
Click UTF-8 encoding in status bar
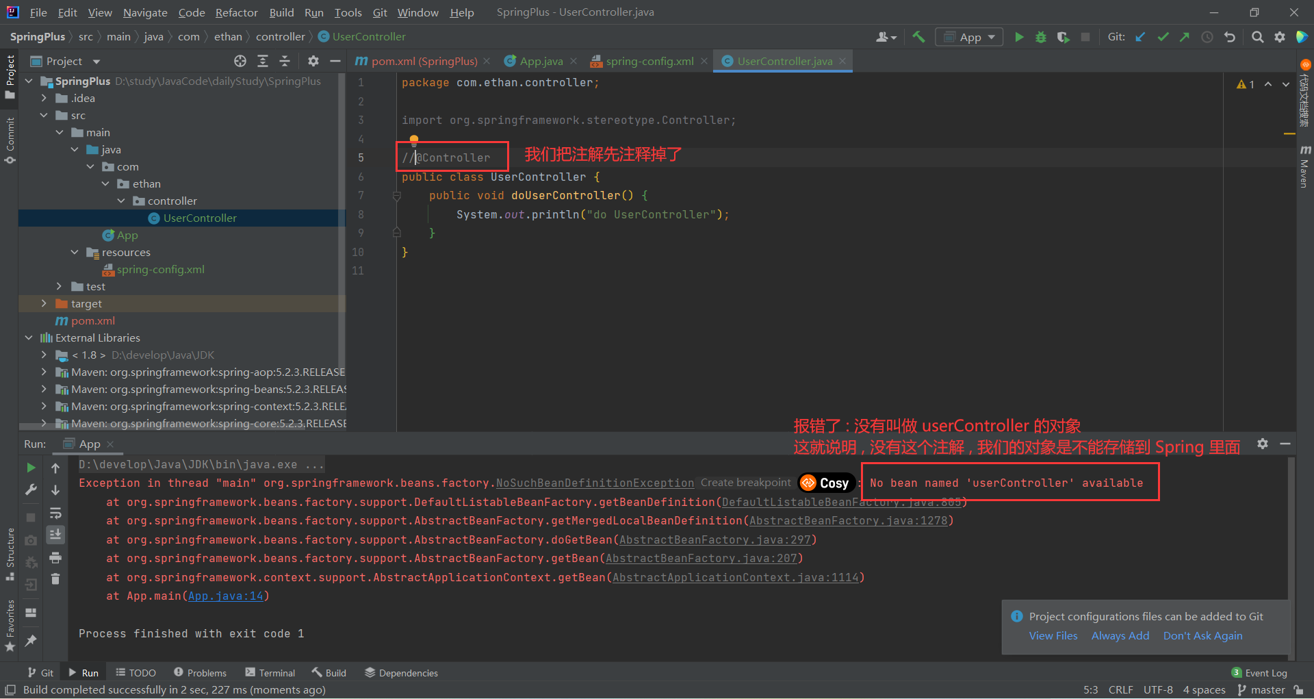point(1158,689)
